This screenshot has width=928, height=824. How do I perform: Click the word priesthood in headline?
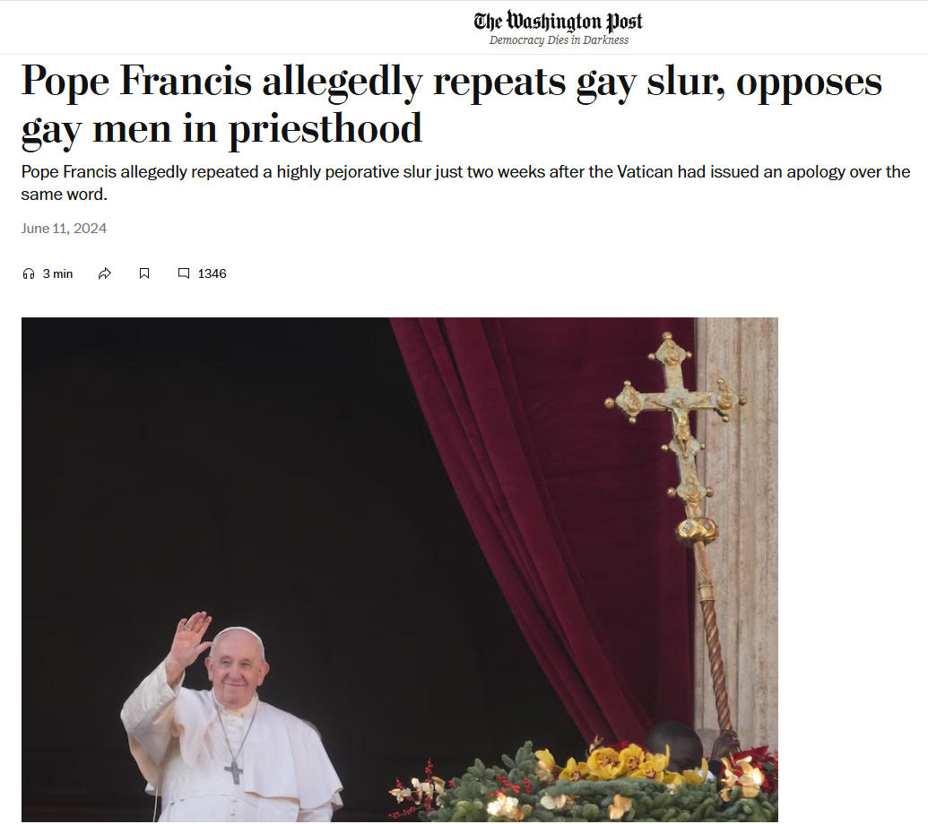pyautogui.click(x=325, y=128)
